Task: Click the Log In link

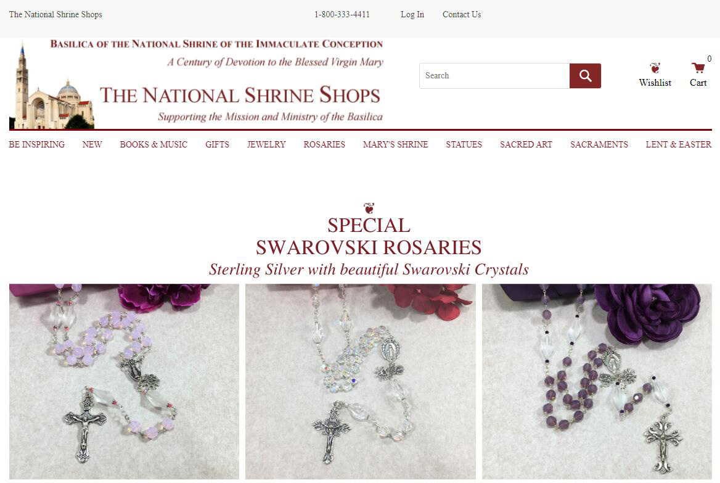Action: point(412,14)
